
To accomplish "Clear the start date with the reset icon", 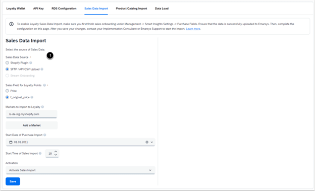I will click(147, 142).
